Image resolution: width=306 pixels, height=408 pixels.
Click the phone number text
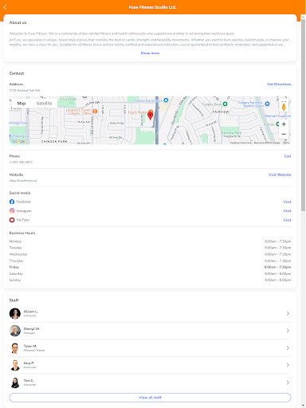point(21,162)
